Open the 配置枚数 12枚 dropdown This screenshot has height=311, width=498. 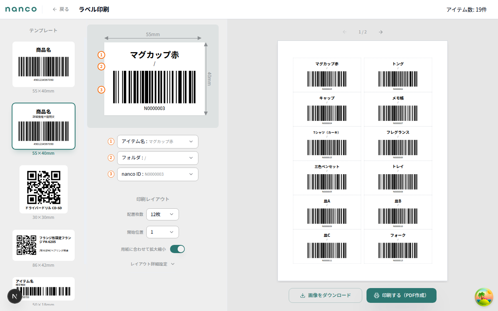pyautogui.click(x=162, y=214)
